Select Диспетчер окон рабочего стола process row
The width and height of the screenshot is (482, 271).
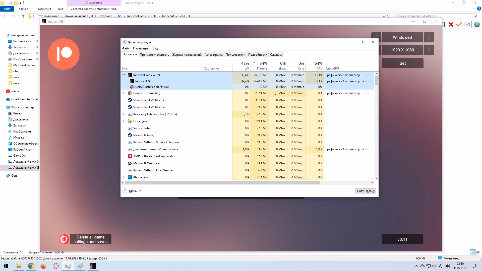pyautogui.click(x=248, y=149)
